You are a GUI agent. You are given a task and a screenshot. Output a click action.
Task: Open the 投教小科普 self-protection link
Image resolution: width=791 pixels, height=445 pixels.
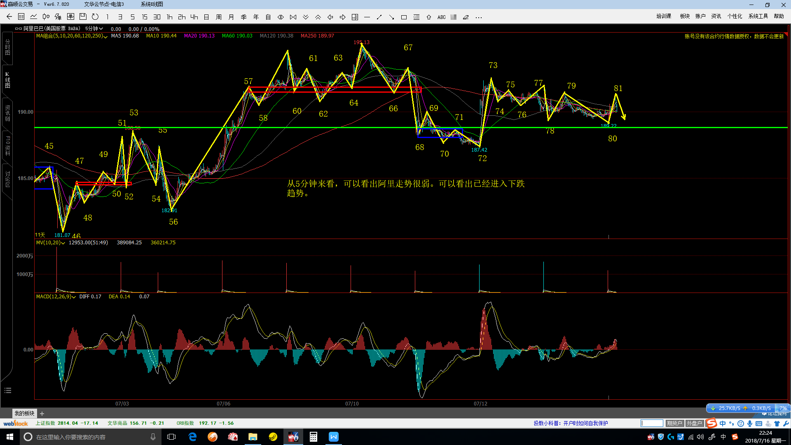(571, 423)
